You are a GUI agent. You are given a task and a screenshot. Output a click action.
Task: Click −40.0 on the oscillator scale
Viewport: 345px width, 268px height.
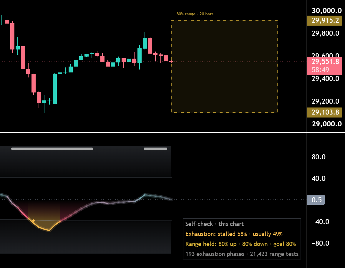tap(320, 222)
